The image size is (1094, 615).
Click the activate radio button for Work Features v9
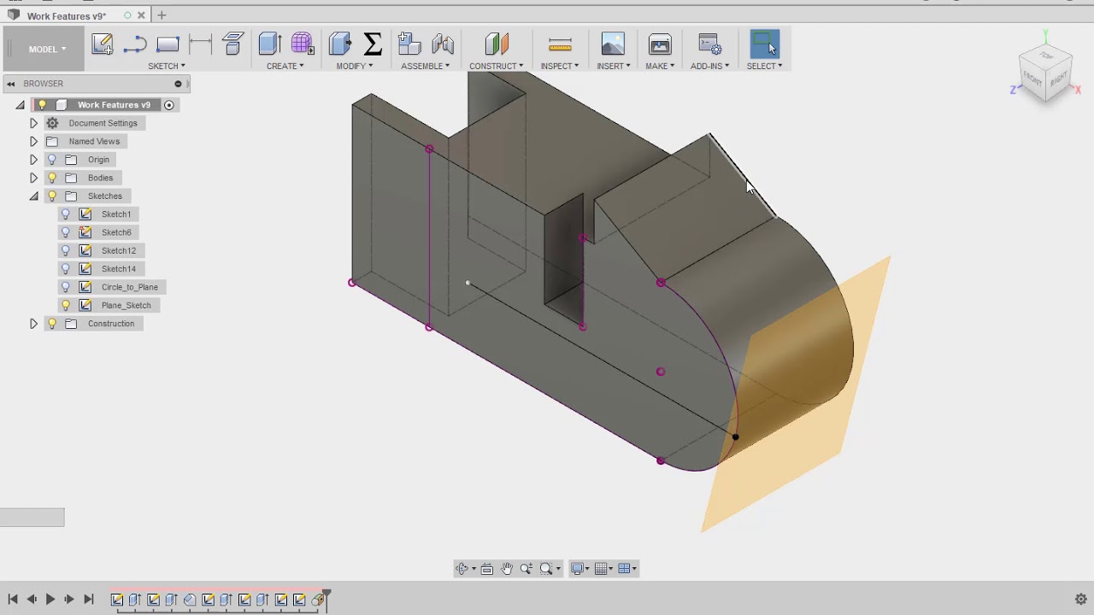169,105
